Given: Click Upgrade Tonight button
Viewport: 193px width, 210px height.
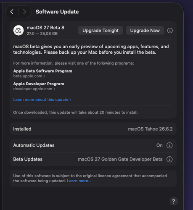Looking at the screenshot, I should point(100,30).
